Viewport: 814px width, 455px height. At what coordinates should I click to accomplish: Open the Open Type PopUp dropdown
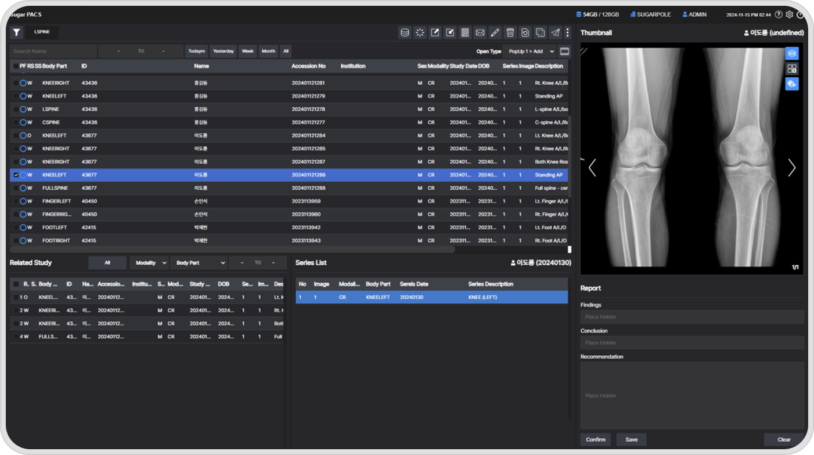click(529, 52)
